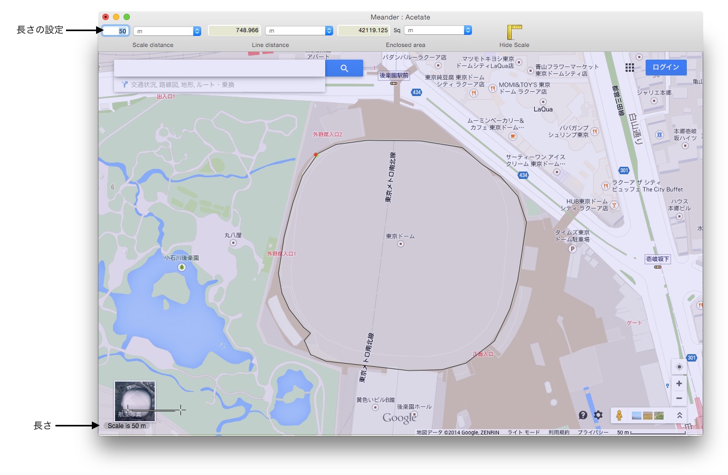Click the 東京純豆腐 restaurant marker icon

(x=474, y=93)
